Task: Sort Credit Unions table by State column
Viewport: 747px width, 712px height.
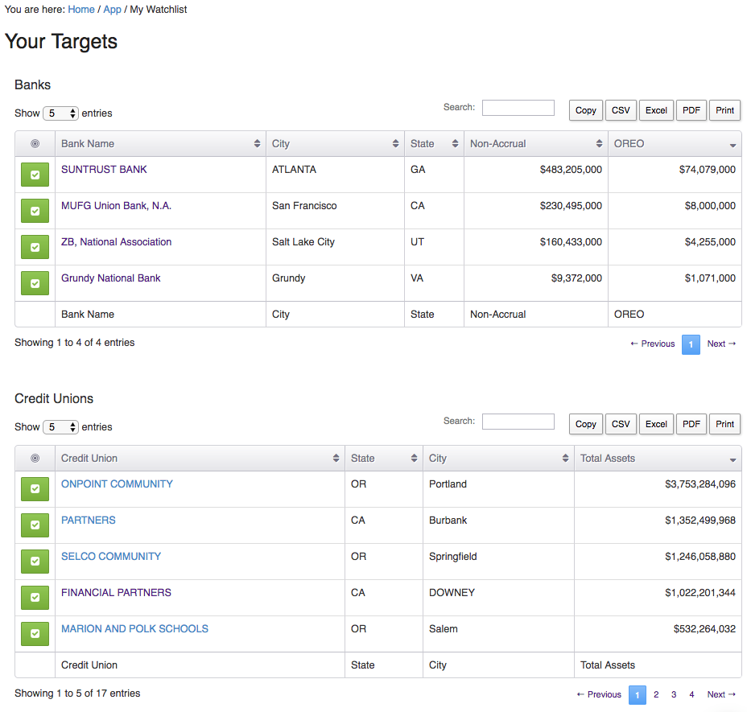Action: pyautogui.click(x=384, y=458)
